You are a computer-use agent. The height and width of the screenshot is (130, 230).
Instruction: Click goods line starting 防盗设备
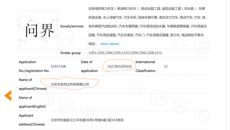147,17
